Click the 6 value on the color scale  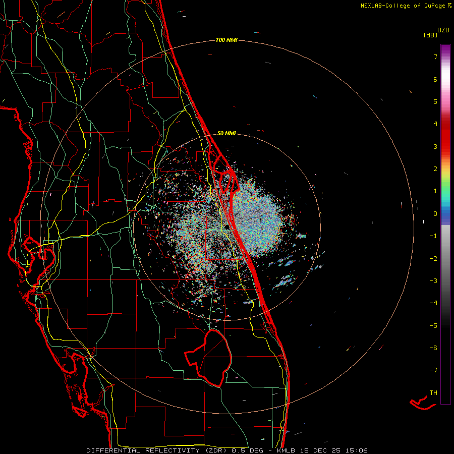[435, 79]
